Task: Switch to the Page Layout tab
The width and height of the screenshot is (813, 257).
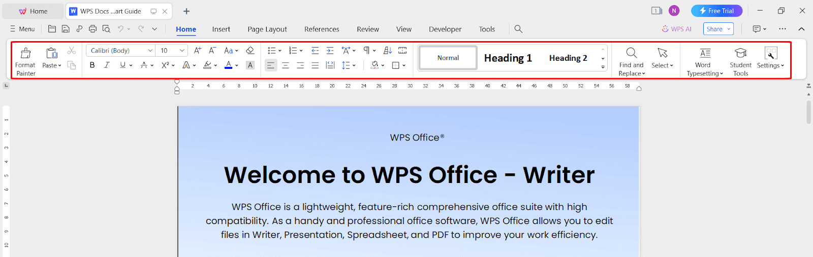Action: point(267,29)
